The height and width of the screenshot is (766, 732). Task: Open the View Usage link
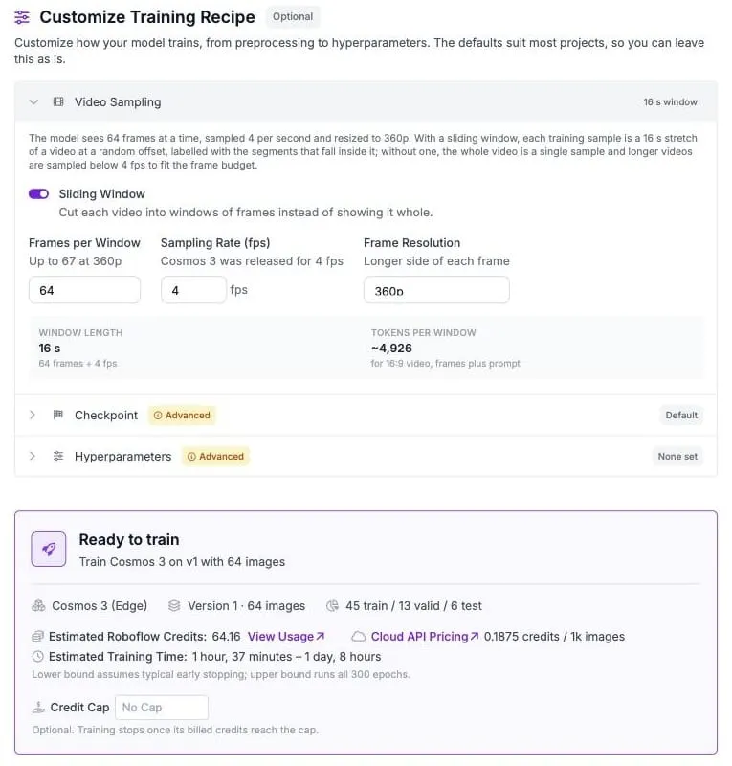click(286, 637)
